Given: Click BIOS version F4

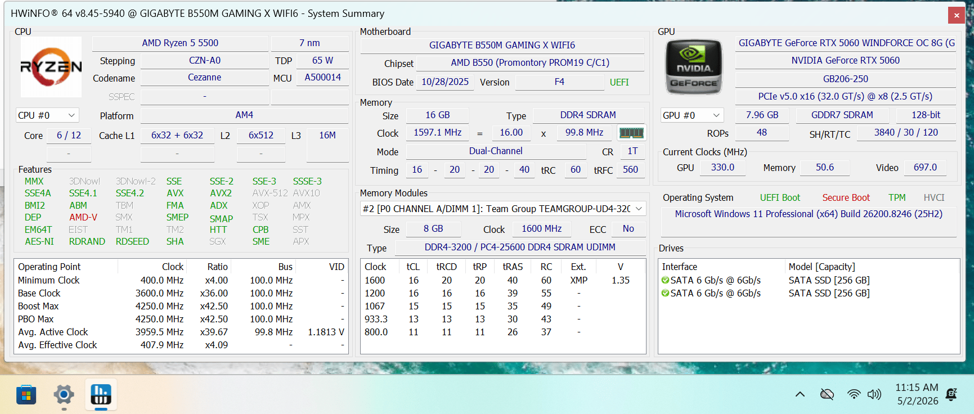Looking at the screenshot, I should tap(559, 82).
